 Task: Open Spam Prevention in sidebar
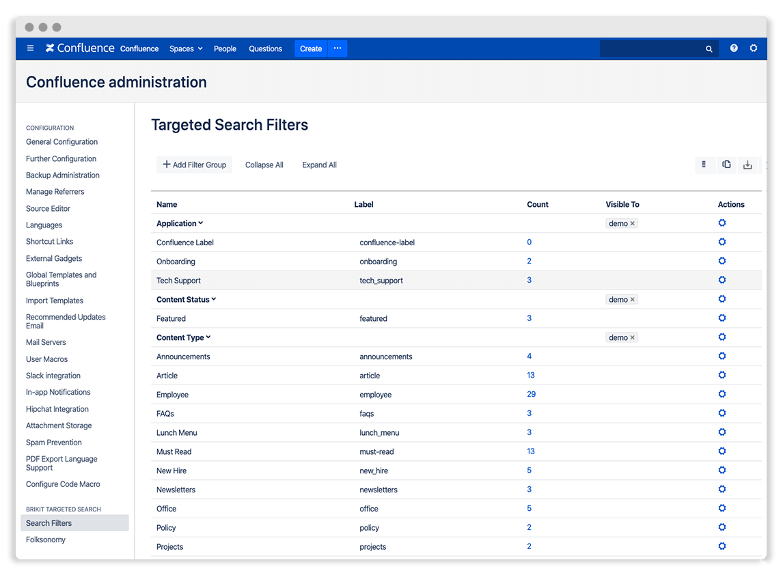[53, 443]
